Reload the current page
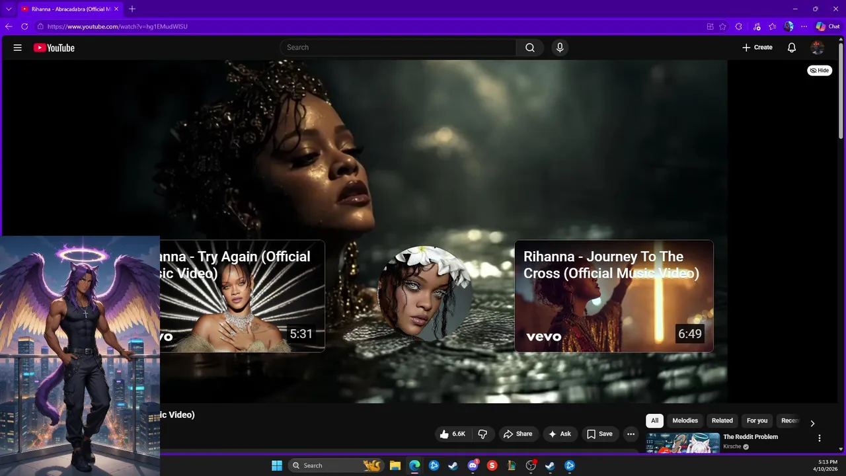This screenshot has height=476, width=846. (x=24, y=26)
